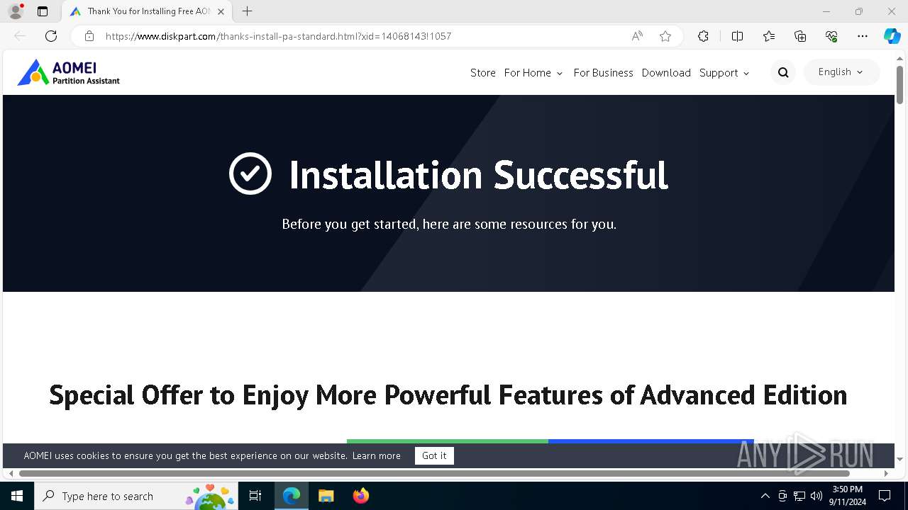Open the Edge profile icon
Screen dimensions: 908x510
[16, 11]
